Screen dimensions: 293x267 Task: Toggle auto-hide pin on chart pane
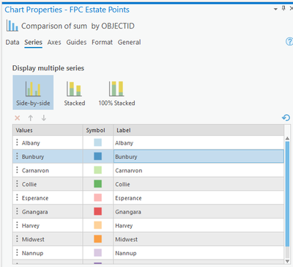283,8
